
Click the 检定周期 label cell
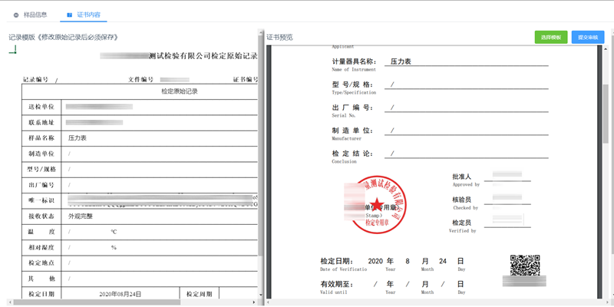click(x=200, y=294)
